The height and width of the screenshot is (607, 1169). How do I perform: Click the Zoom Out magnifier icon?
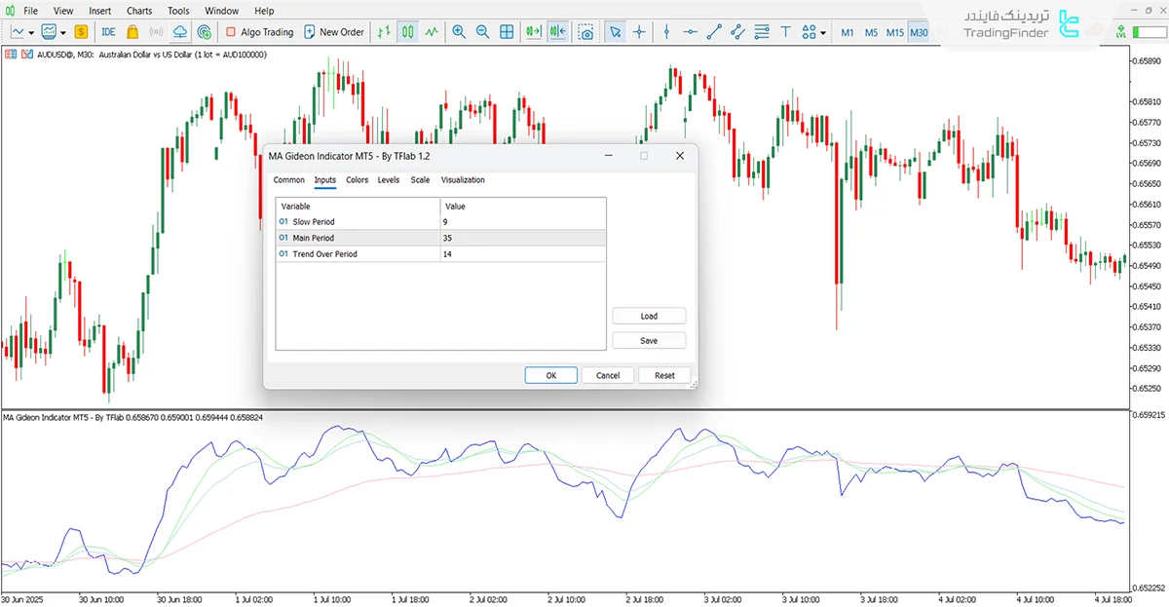coord(482,32)
